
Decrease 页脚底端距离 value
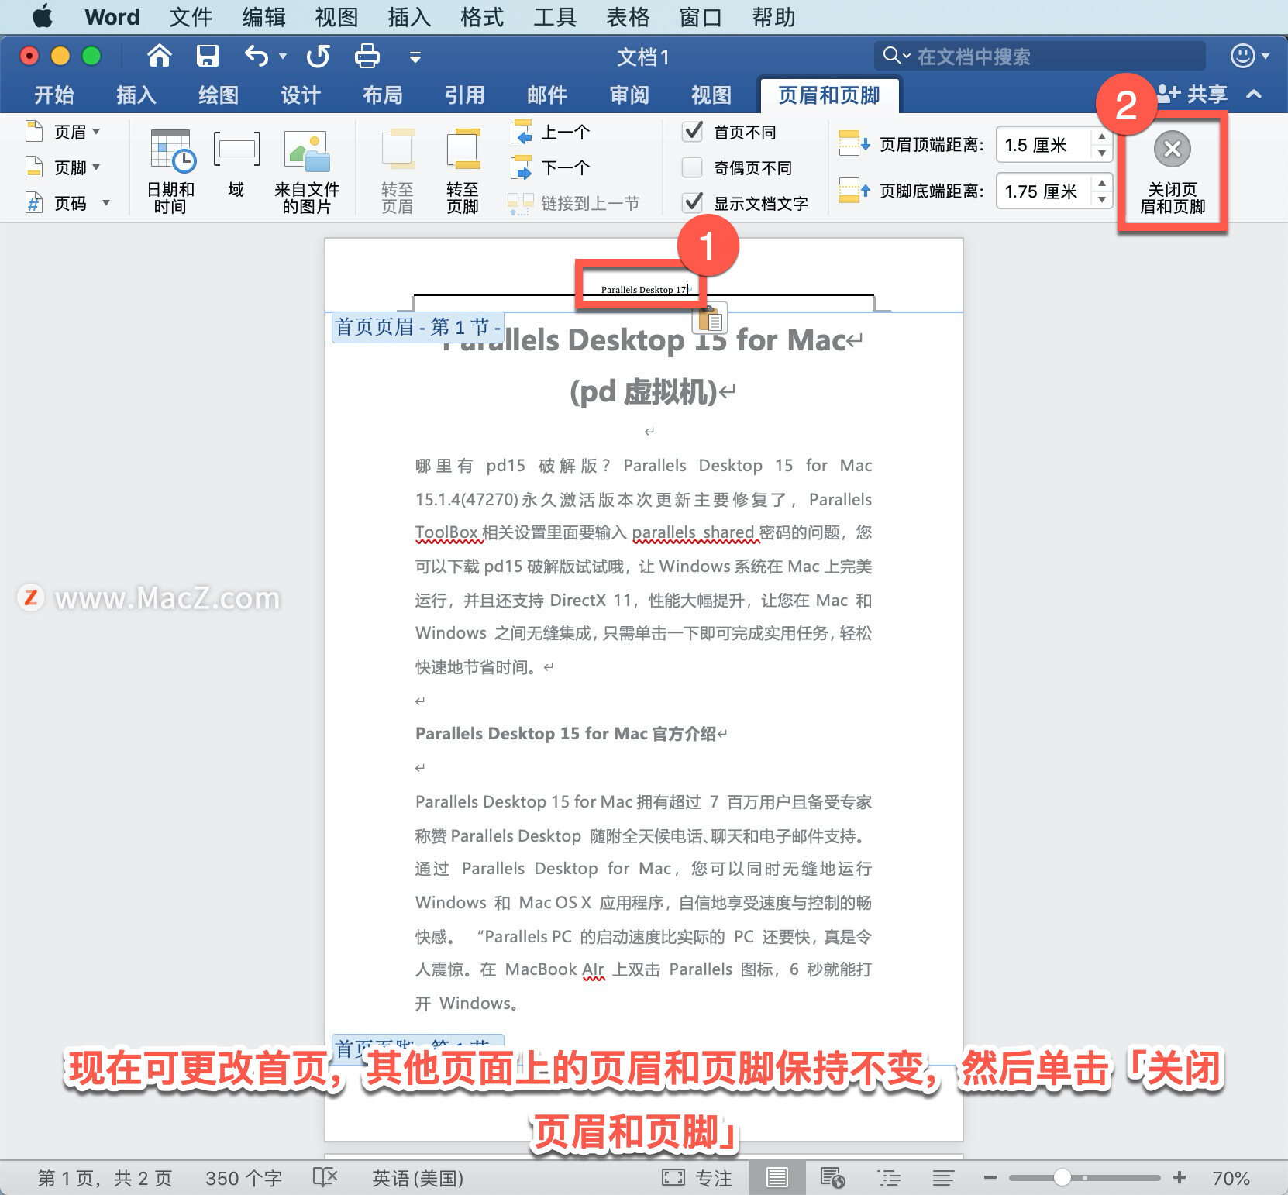tap(1102, 199)
